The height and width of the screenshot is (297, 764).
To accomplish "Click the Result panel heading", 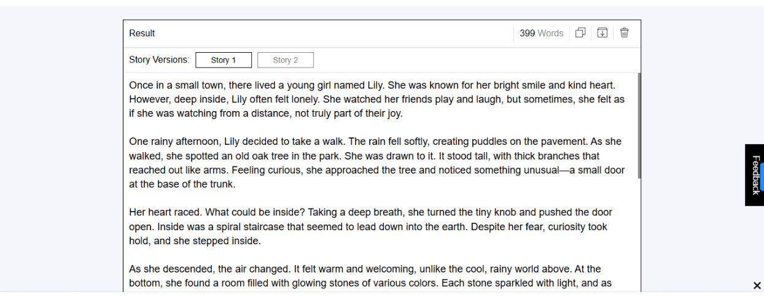I will 142,33.
